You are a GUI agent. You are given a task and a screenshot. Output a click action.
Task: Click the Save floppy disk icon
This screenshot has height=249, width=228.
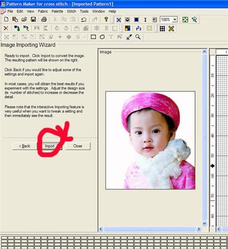click(x=34, y=19)
